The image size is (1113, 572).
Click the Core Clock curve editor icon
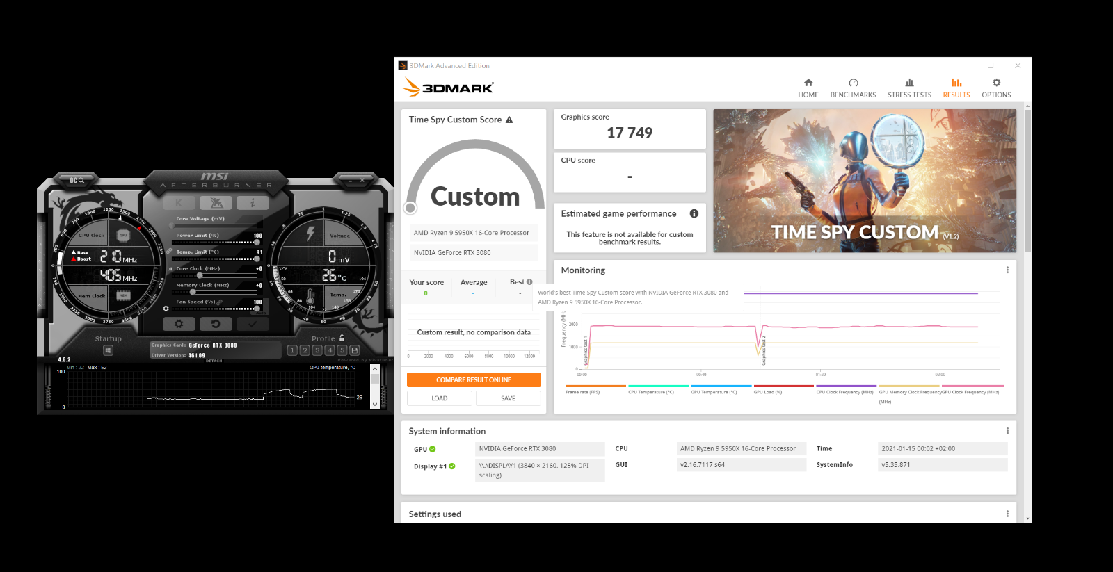click(170, 268)
